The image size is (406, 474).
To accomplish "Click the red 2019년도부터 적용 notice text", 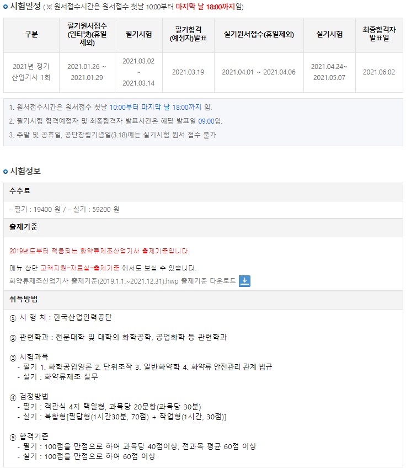I will point(99,251).
